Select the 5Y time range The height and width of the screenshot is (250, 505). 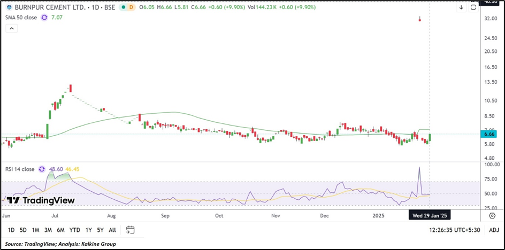(100, 230)
